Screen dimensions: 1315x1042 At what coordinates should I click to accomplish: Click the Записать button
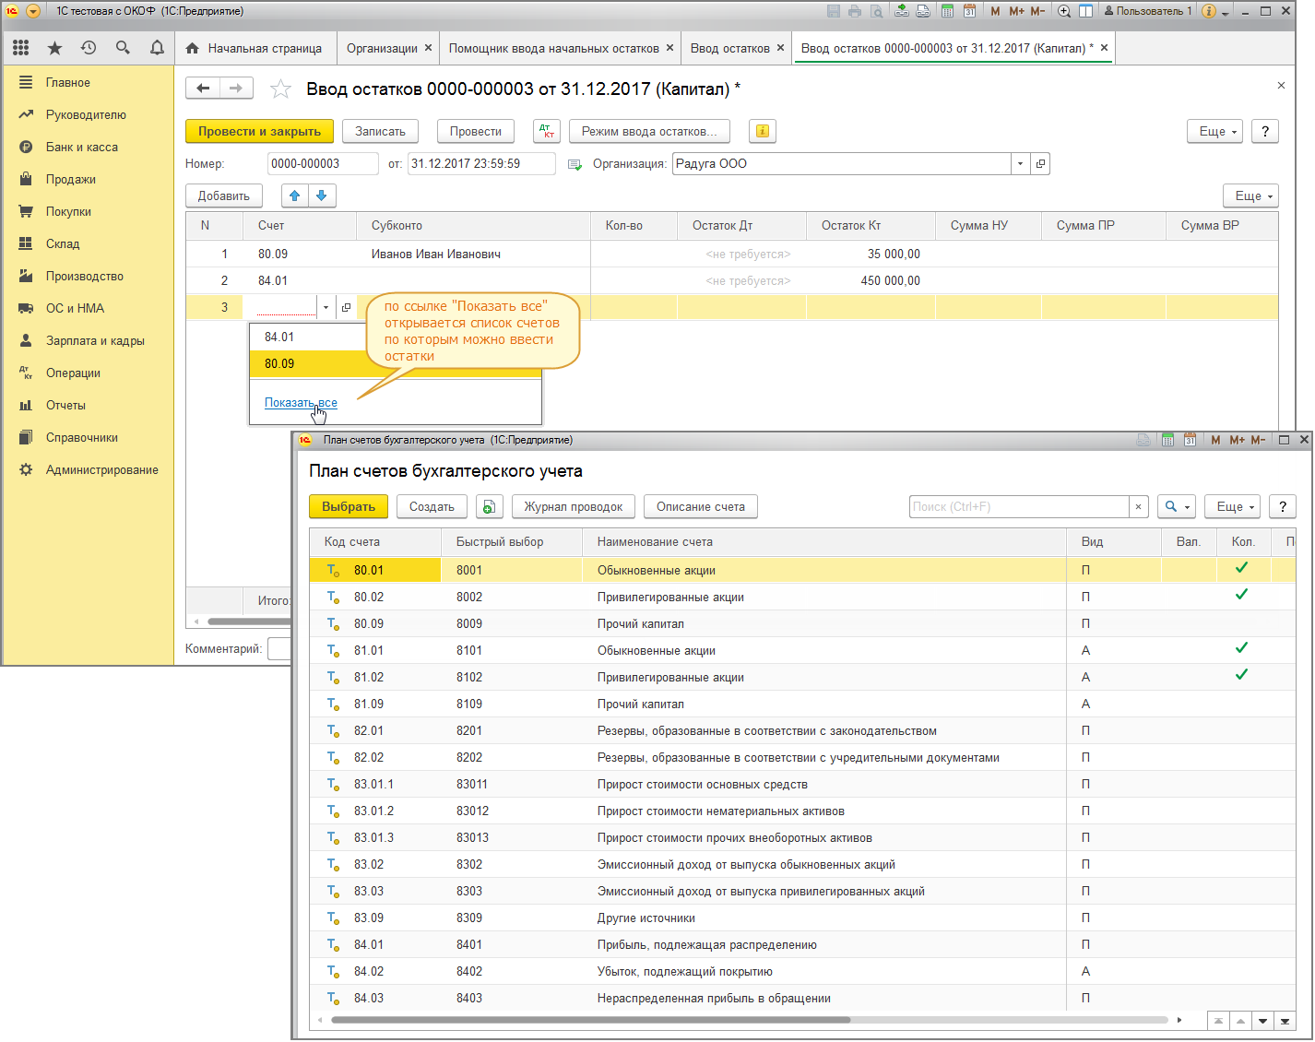pos(380,131)
